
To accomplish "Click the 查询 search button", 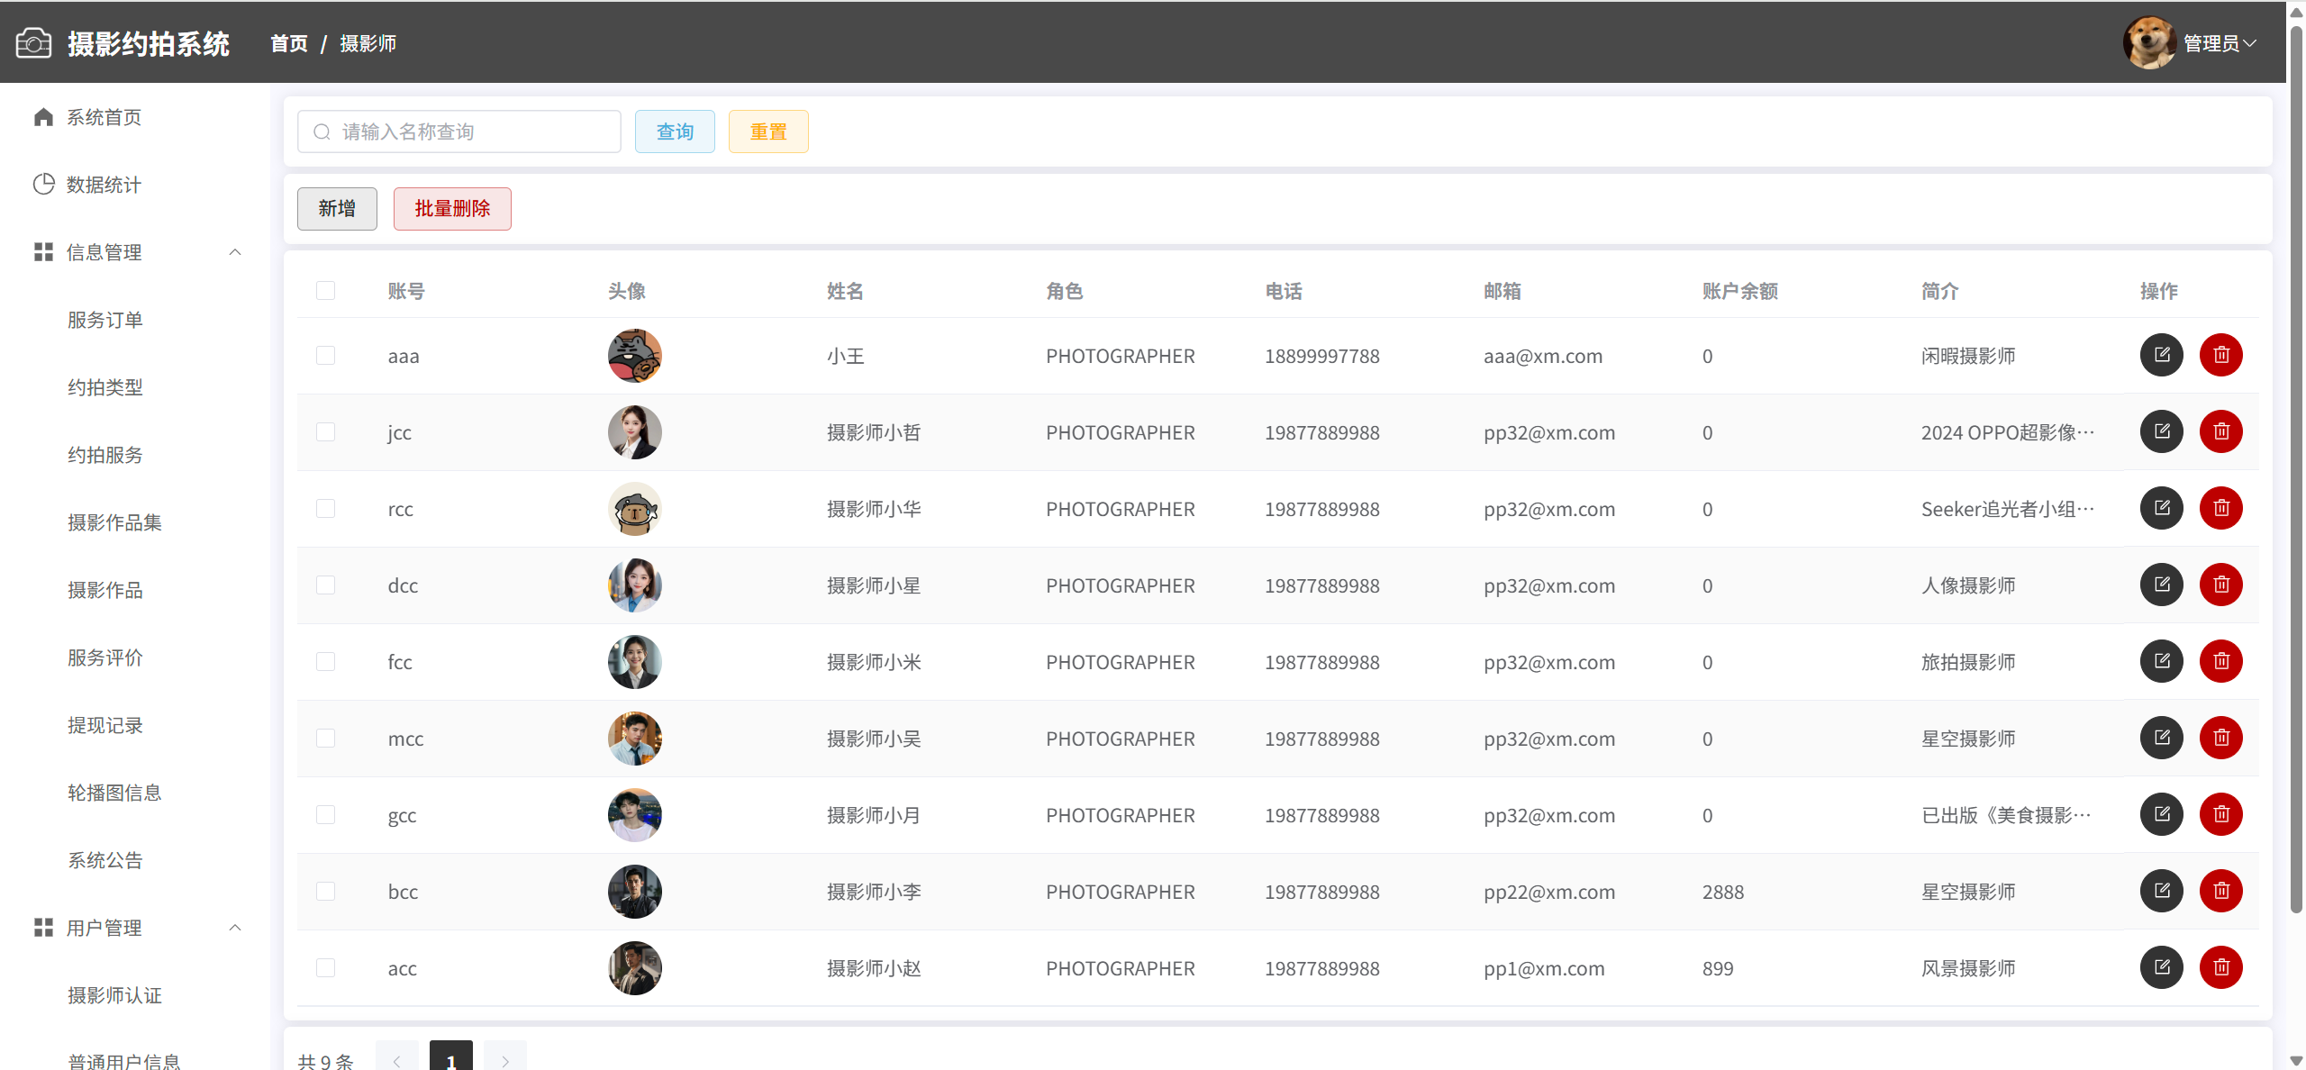I will pyautogui.click(x=675, y=131).
